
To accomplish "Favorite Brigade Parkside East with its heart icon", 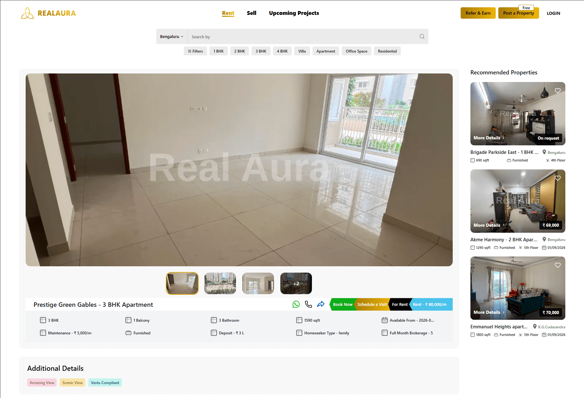I will pyautogui.click(x=558, y=91).
